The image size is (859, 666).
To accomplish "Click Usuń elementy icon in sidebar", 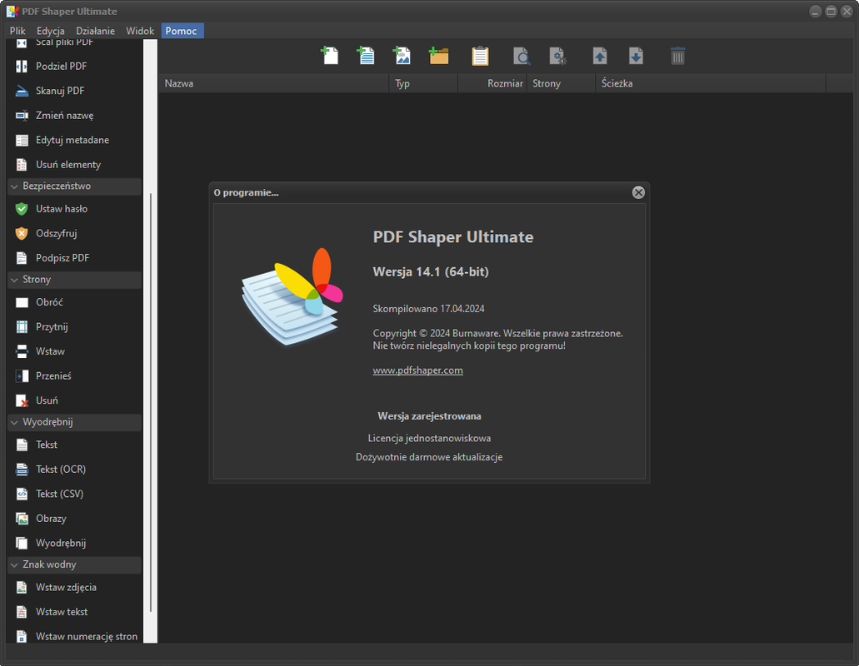I will [x=22, y=165].
